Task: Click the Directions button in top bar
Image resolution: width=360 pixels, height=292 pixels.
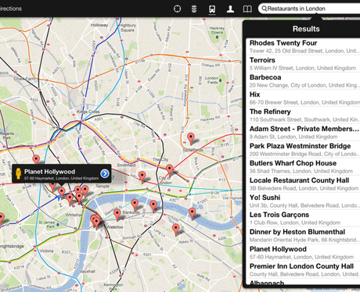Action: click(x=10, y=9)
